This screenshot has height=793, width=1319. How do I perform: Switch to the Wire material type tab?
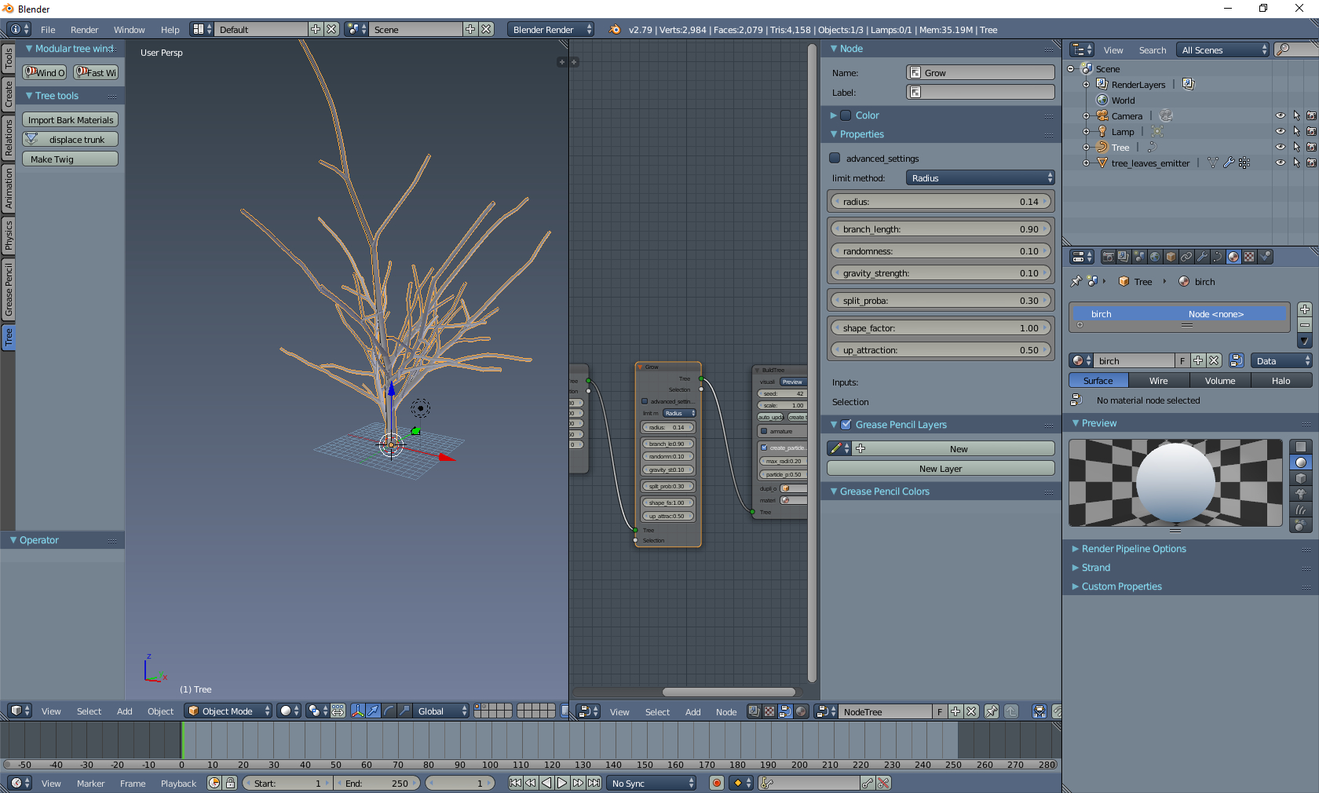(1158, 381)
